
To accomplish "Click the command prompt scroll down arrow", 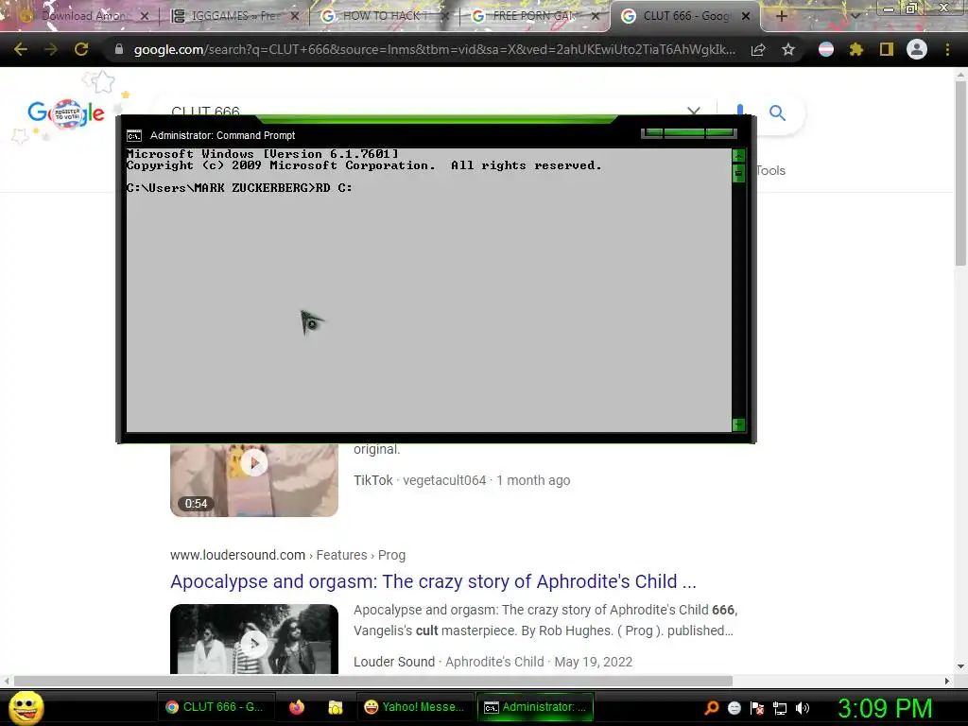I will tap(738, 424).
